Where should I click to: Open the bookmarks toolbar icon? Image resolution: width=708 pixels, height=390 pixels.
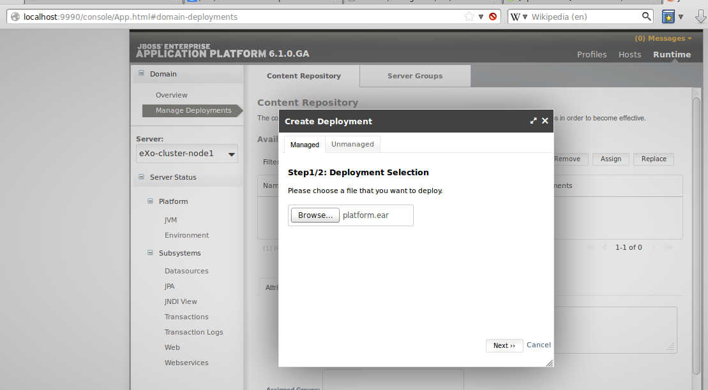click(x=668, y=17)
